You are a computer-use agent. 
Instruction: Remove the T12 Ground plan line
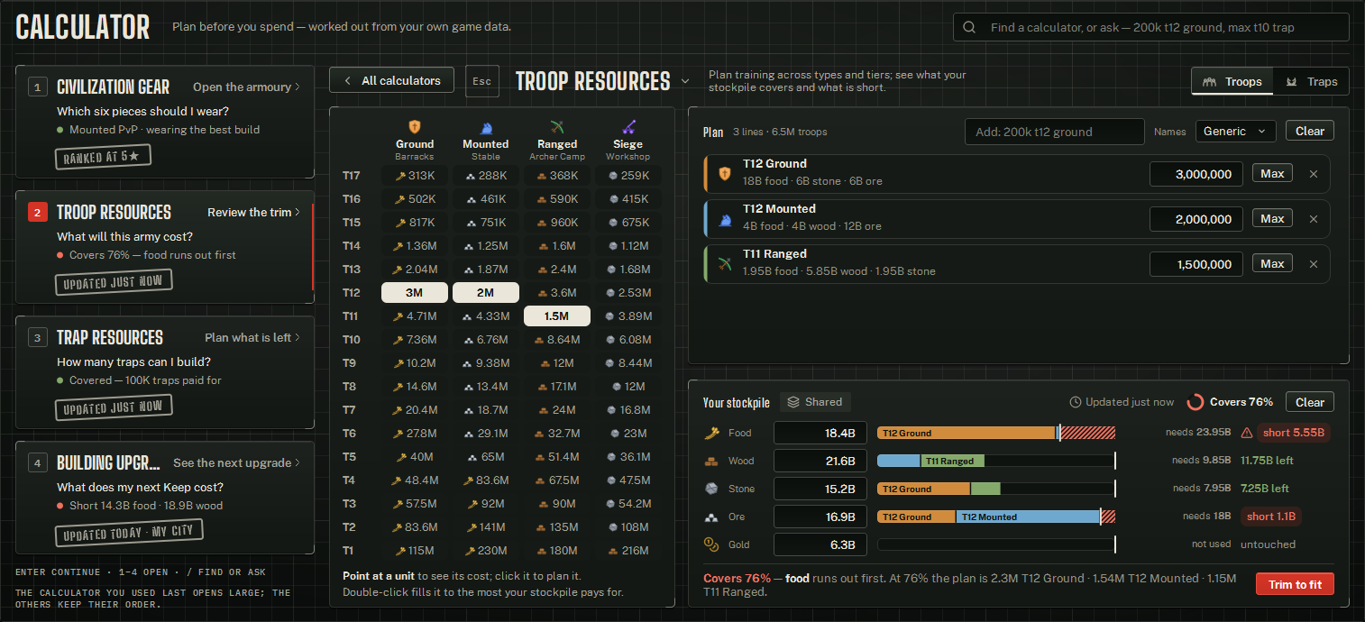point(1313,174)
